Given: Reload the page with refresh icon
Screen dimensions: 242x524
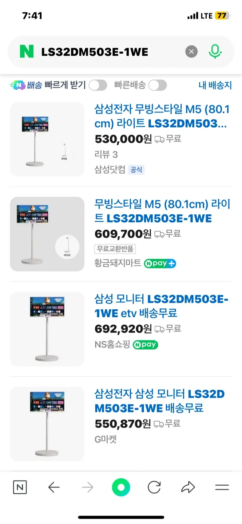Looking at the screenshot, I should pos(154,487).
